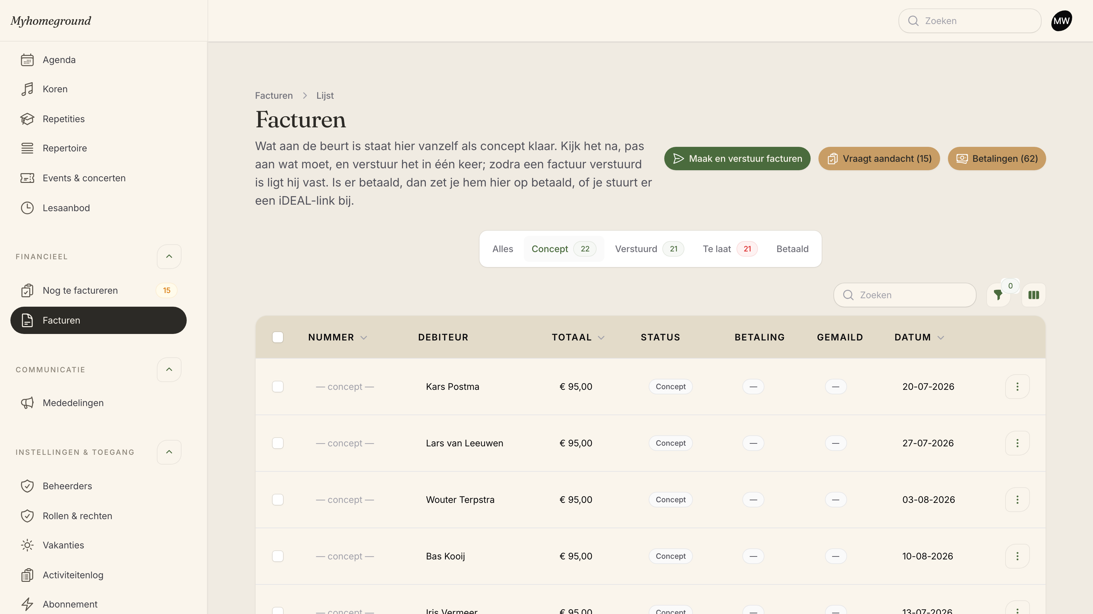Open Activiteitenlog clipboard icon
Image resolution: width=1093 pixels, height=614 pixels.
pyautogui.click(x=27, y=575)
